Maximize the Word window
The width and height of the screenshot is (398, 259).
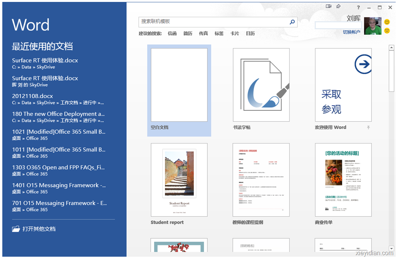click(380, 7)
